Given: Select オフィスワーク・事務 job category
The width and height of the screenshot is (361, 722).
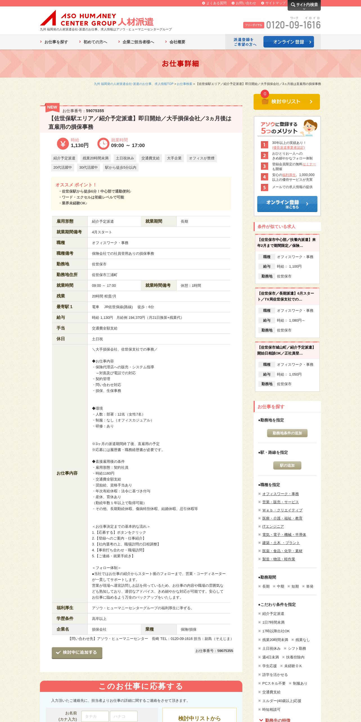Looking at the screenshot, I should coord(280,494).
